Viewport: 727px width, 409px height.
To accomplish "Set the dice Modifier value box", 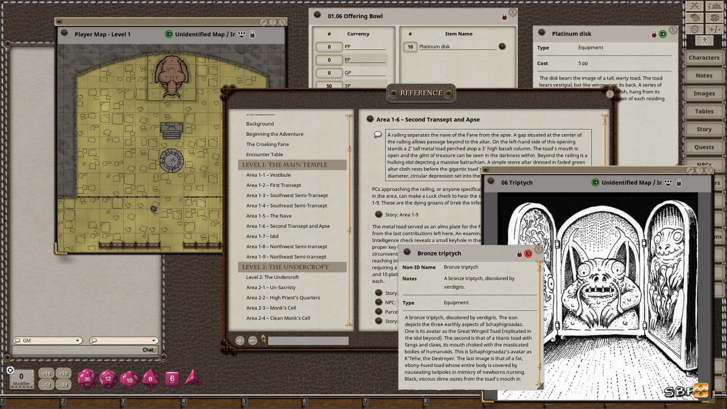I will [20, 376].
